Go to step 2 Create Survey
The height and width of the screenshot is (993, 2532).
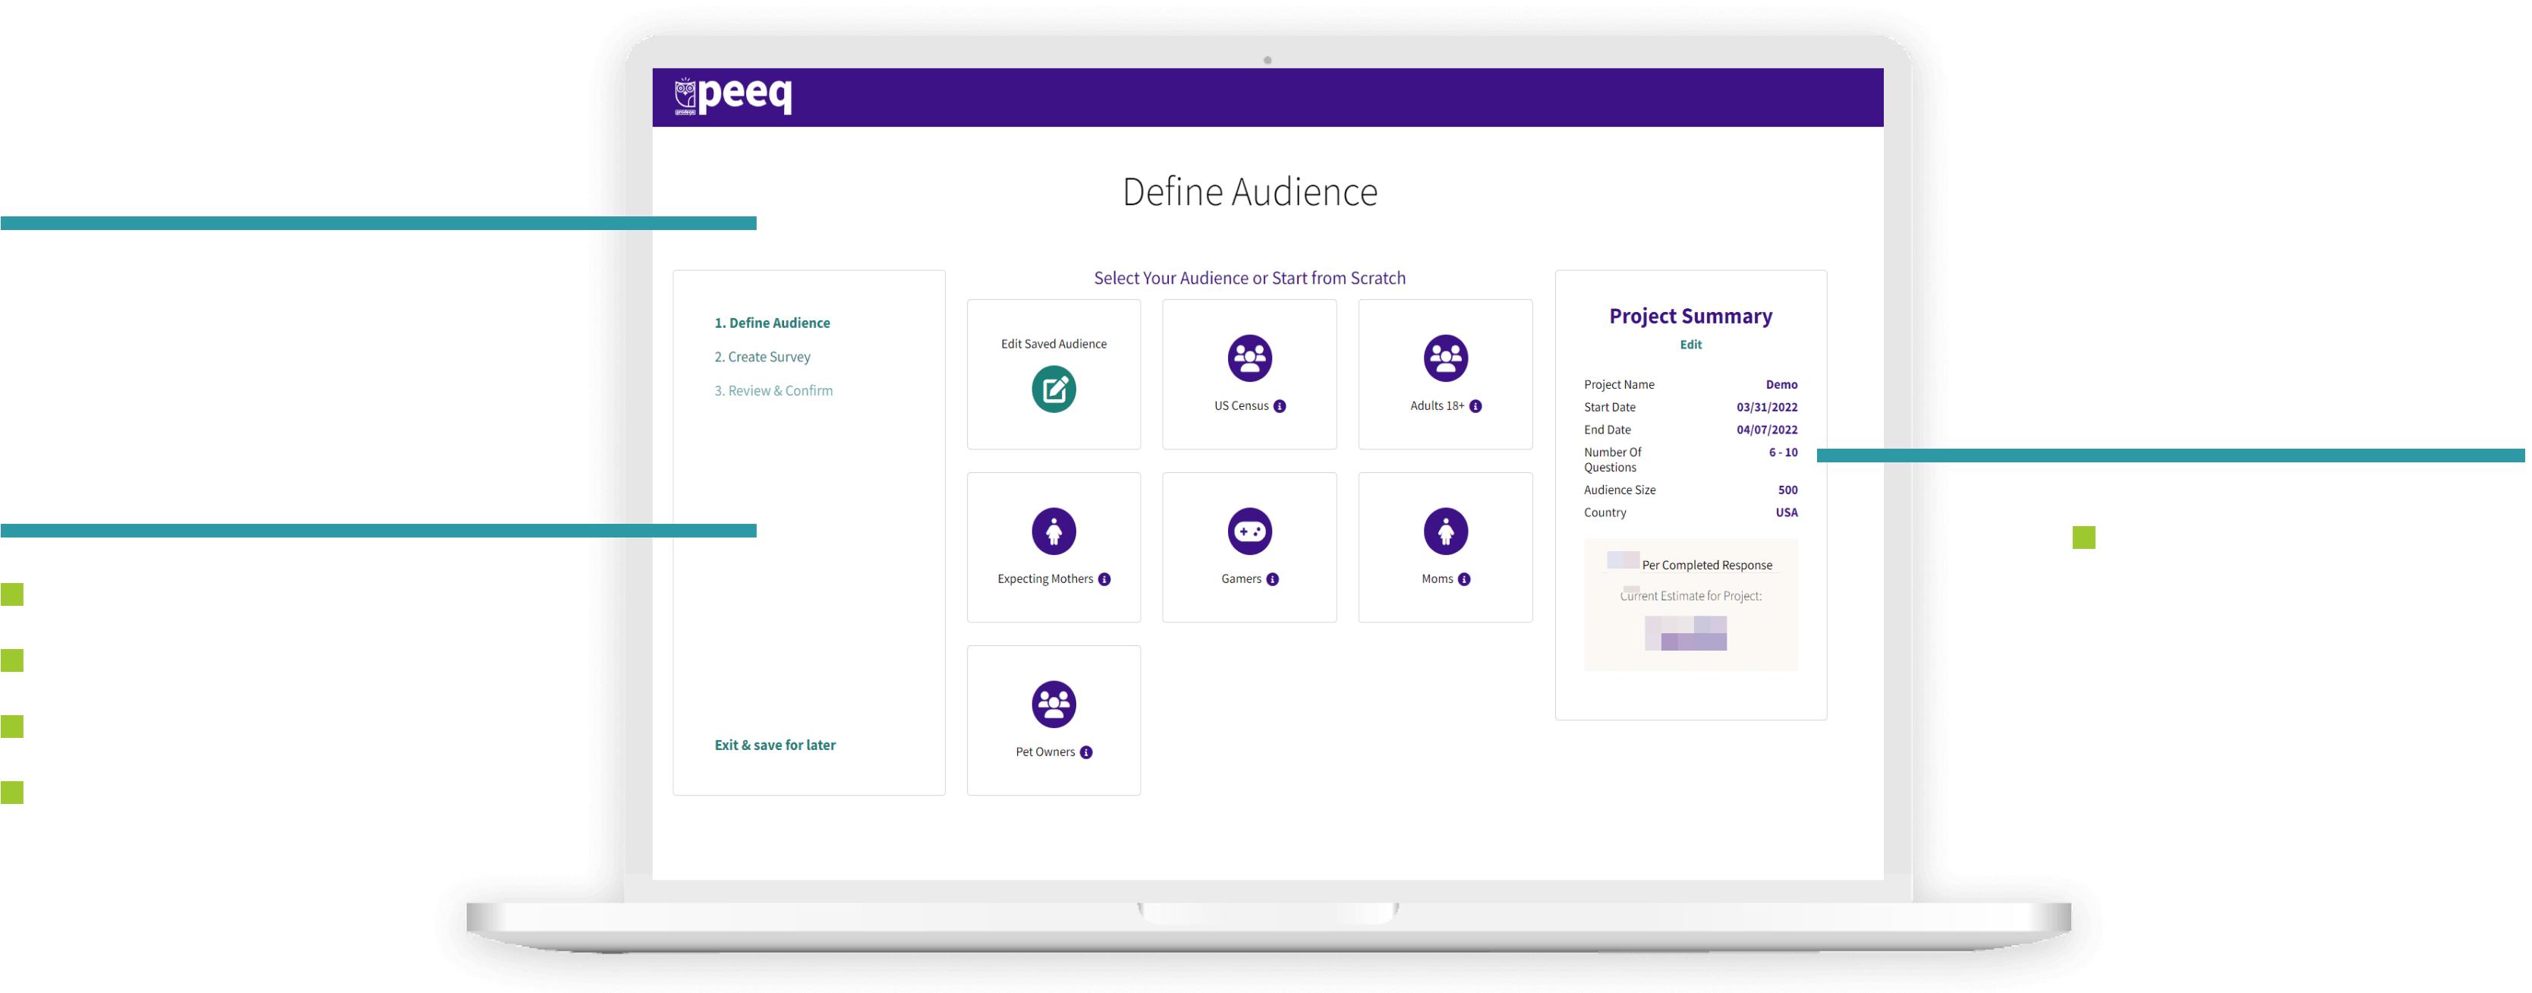[x=762, y=357]
